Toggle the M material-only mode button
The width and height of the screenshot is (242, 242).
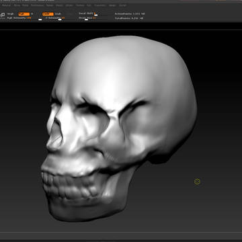coord(32,14)
